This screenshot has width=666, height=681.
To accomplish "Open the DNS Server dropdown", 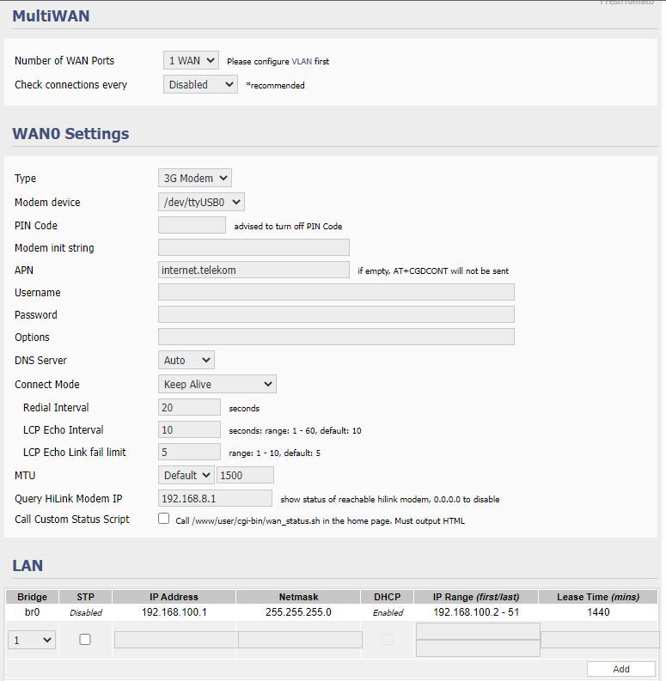I will tap(186, 360).
